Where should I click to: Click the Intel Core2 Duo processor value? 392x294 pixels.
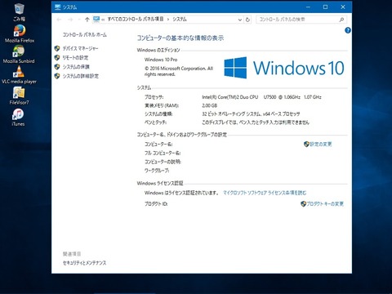[261, 97]
